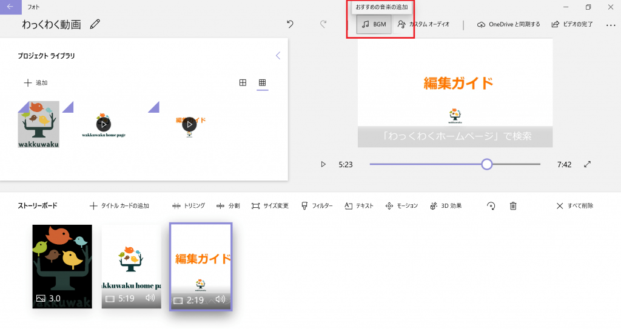Toggle audio on the 2:19 clip
621x329 pixels.
[x=220, y=299]
